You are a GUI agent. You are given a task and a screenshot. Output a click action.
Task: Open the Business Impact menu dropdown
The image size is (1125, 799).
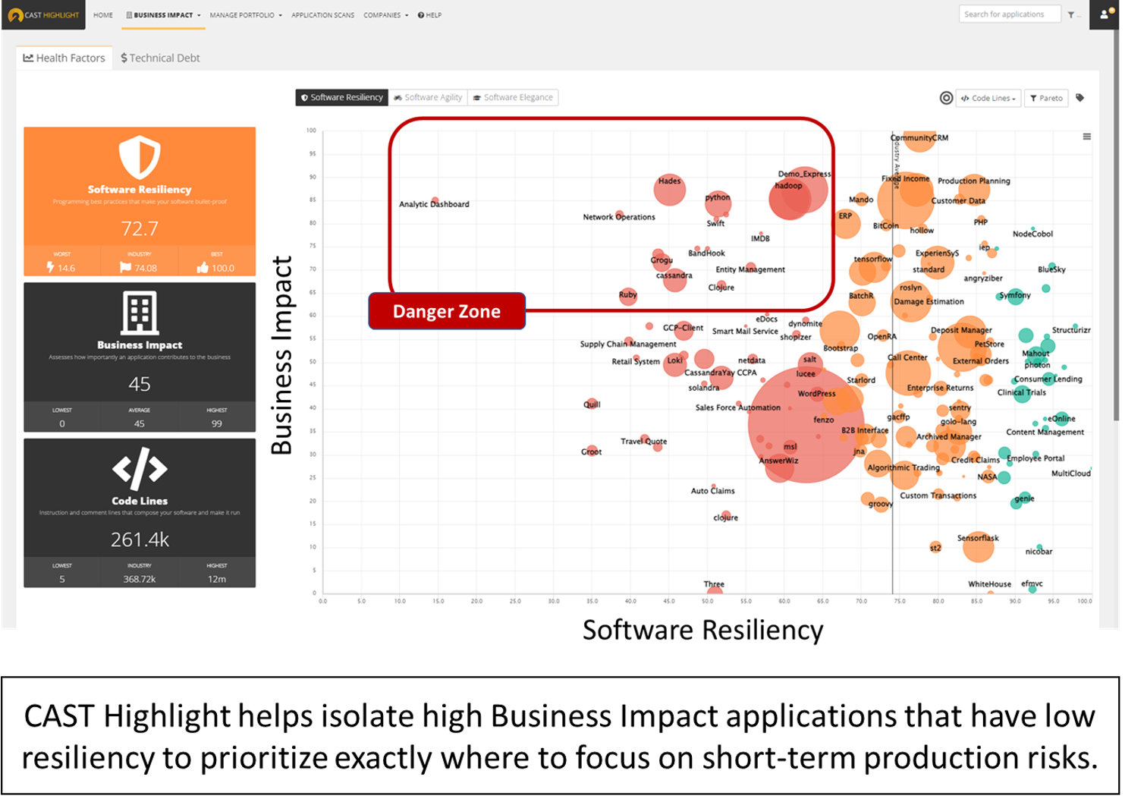(x=163, y=15)
